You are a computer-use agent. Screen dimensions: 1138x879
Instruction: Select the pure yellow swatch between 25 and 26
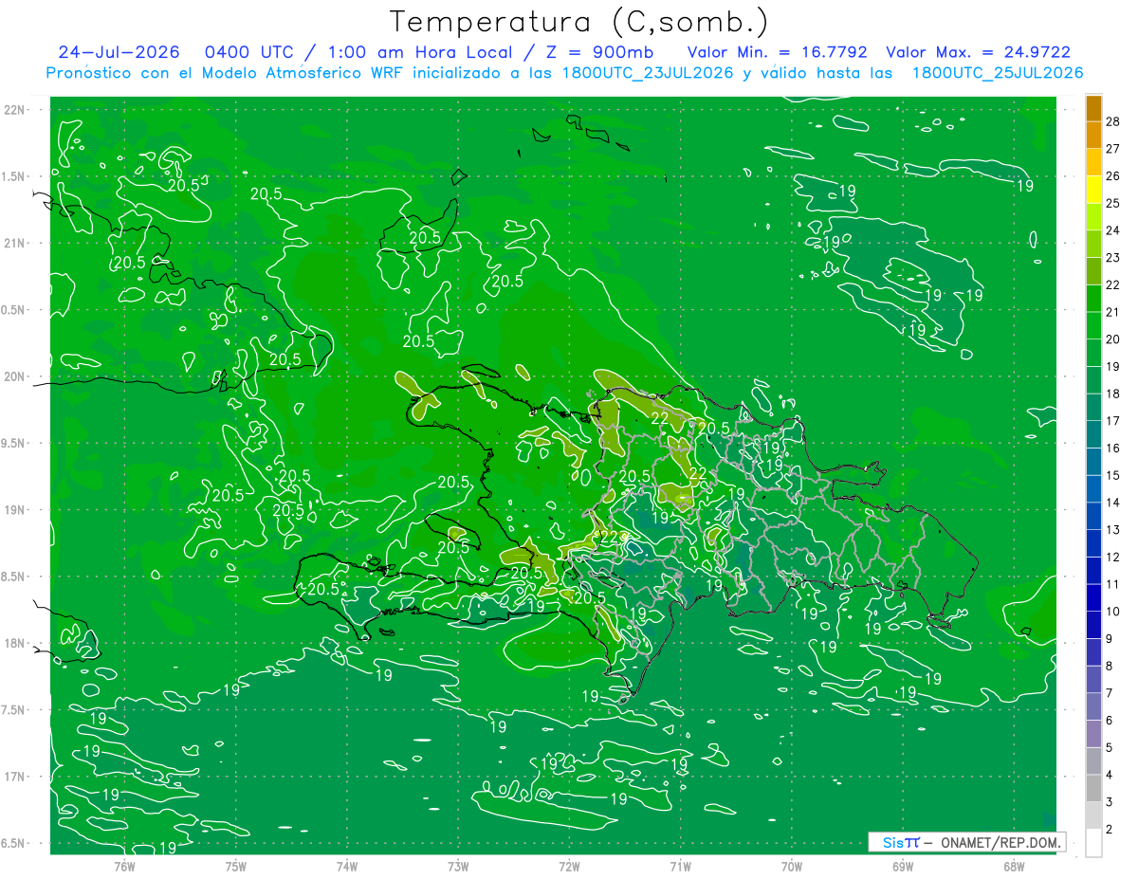pyautogui.click(x=1093, y=190)
